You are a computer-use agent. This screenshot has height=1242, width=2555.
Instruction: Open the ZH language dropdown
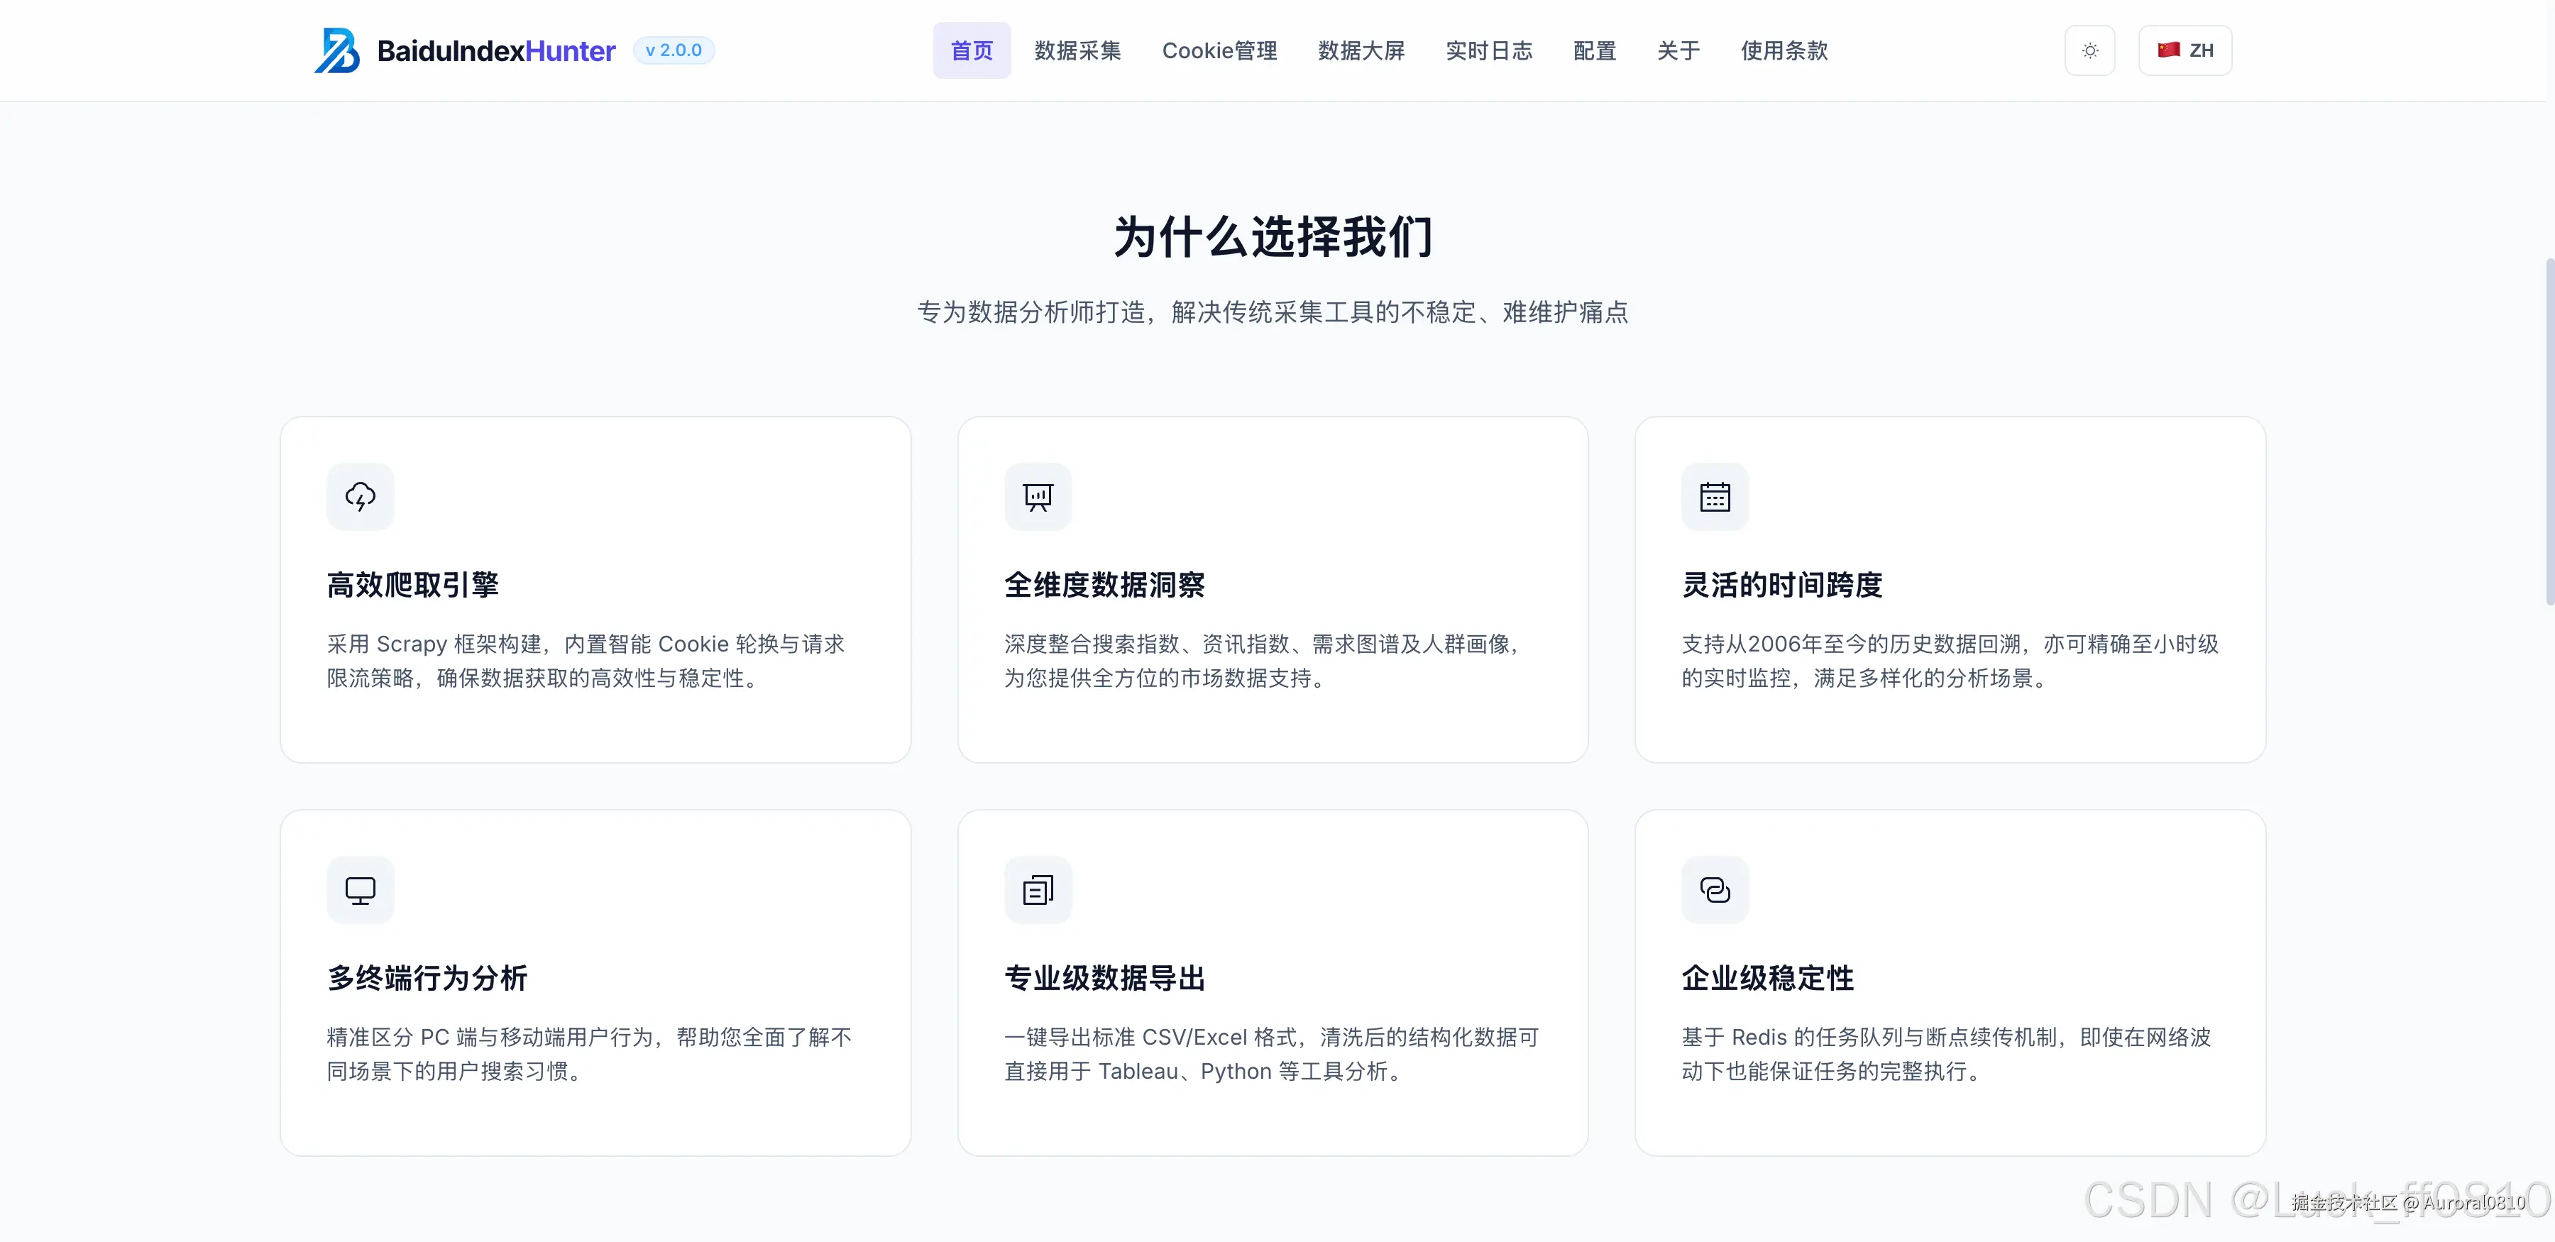pyautogui.click(x=2185, y=50)
